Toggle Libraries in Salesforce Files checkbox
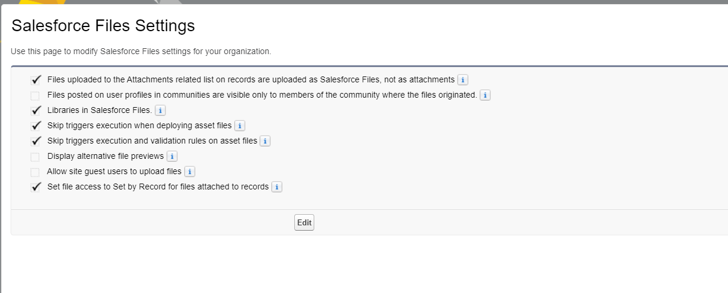The height and width of the screenshot is (293, 728). point(36,111)
